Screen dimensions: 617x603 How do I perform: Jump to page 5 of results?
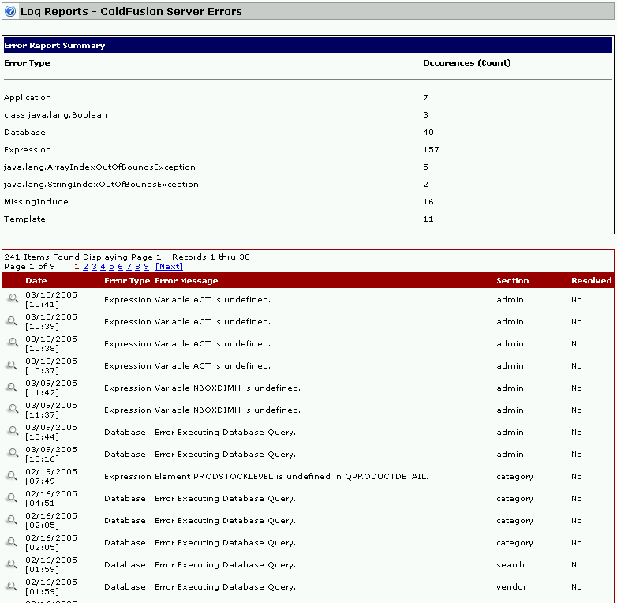click(111, 267)
